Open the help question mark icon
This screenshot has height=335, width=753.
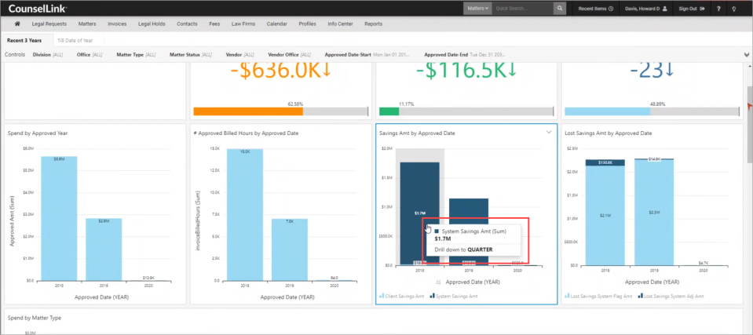(x=718, y=9)
